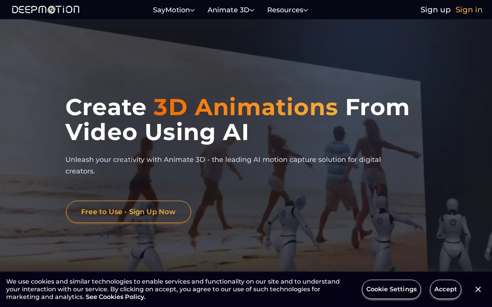Click the 'Unleash your creativity' description text
Image resolution: width=492 pixels, height=307 pixels.
[x=223, y=165]
